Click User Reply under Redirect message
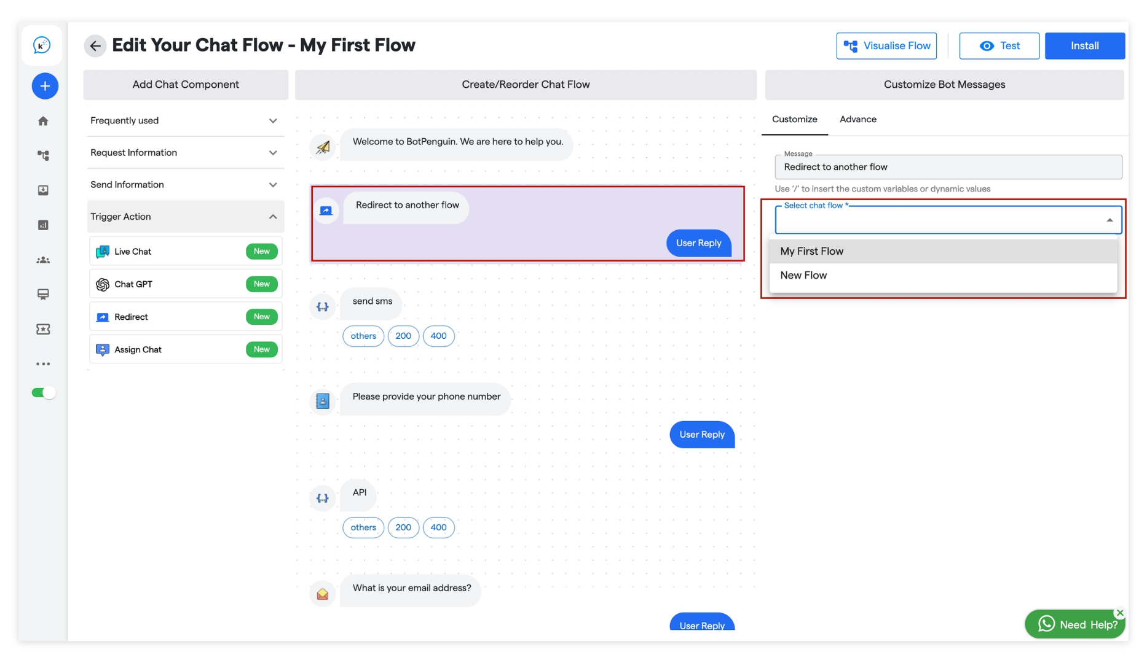Screen dimensions: 1147x663 click(699, 243)
